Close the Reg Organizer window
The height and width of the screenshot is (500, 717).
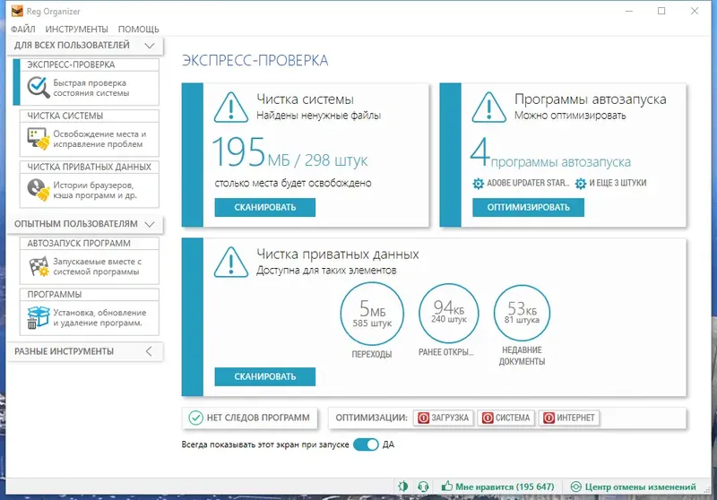coord(694,11)
